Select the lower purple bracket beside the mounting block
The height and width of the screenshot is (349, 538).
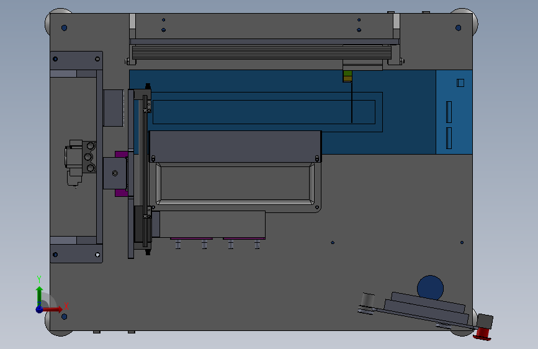coord(121,193)
